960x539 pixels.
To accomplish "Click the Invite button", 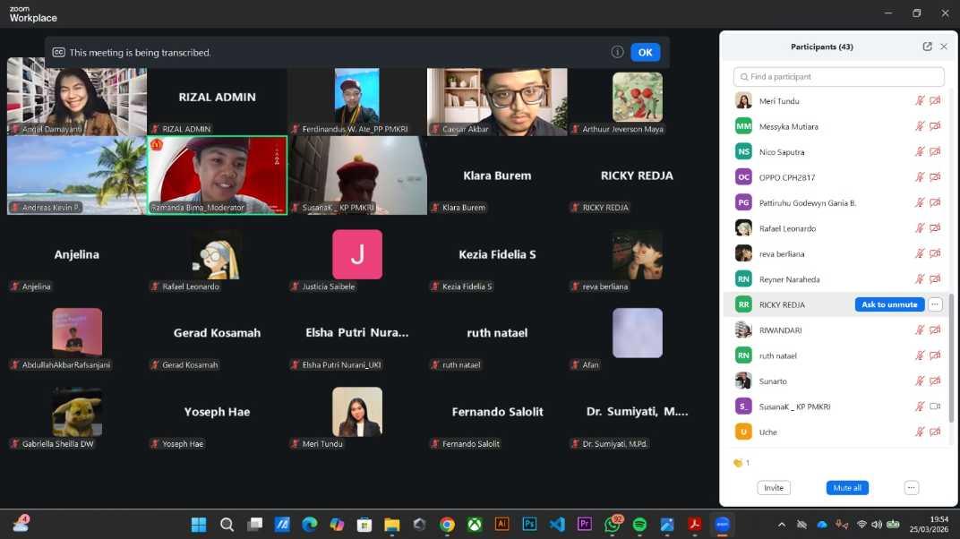I will click(774, 488).
